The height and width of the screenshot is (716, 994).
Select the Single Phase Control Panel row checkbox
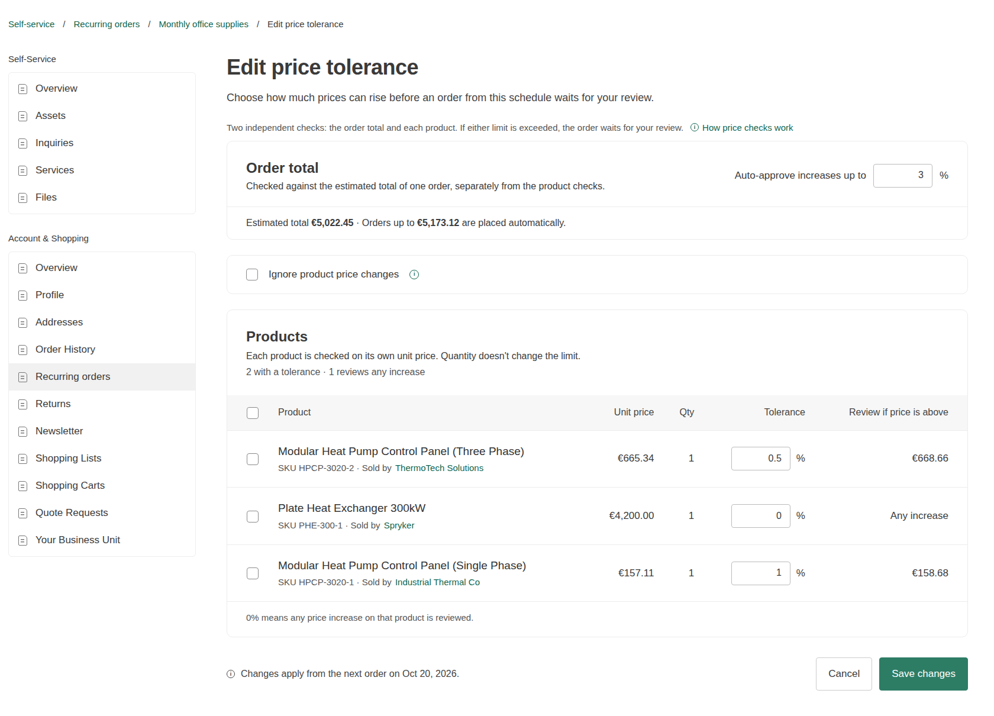point(253,573)
